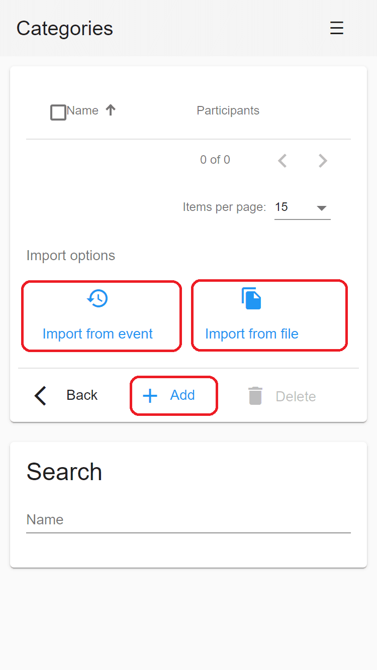377x670 pixels.
Task: Go to the previous page chevron
Action: click(x=282, y=161)
